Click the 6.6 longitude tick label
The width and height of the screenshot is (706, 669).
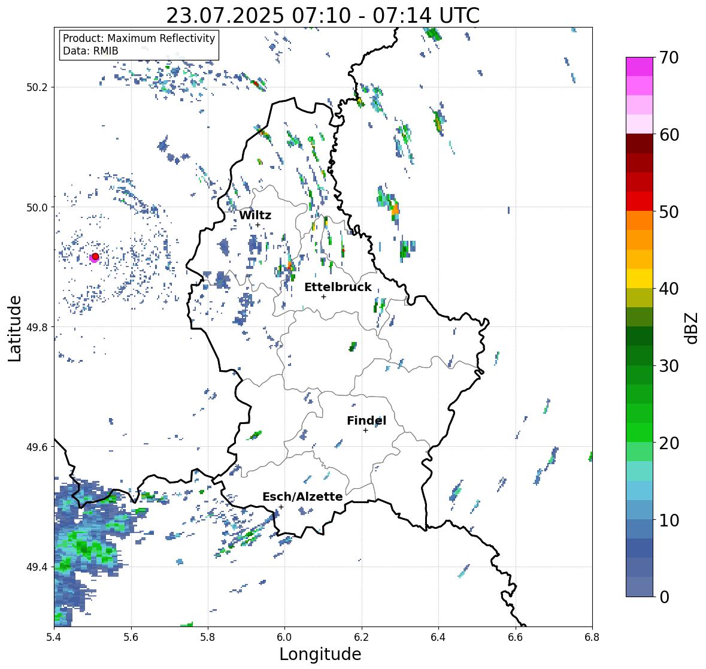pos(516,637)
